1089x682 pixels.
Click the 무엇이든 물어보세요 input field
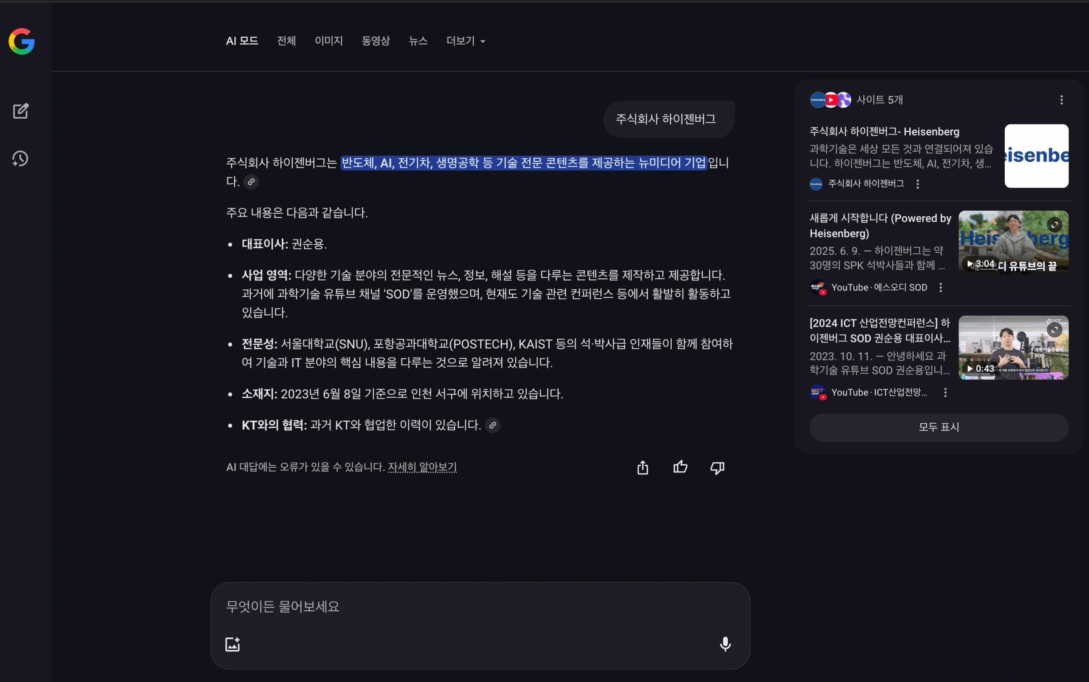click(x=480, y=607)
